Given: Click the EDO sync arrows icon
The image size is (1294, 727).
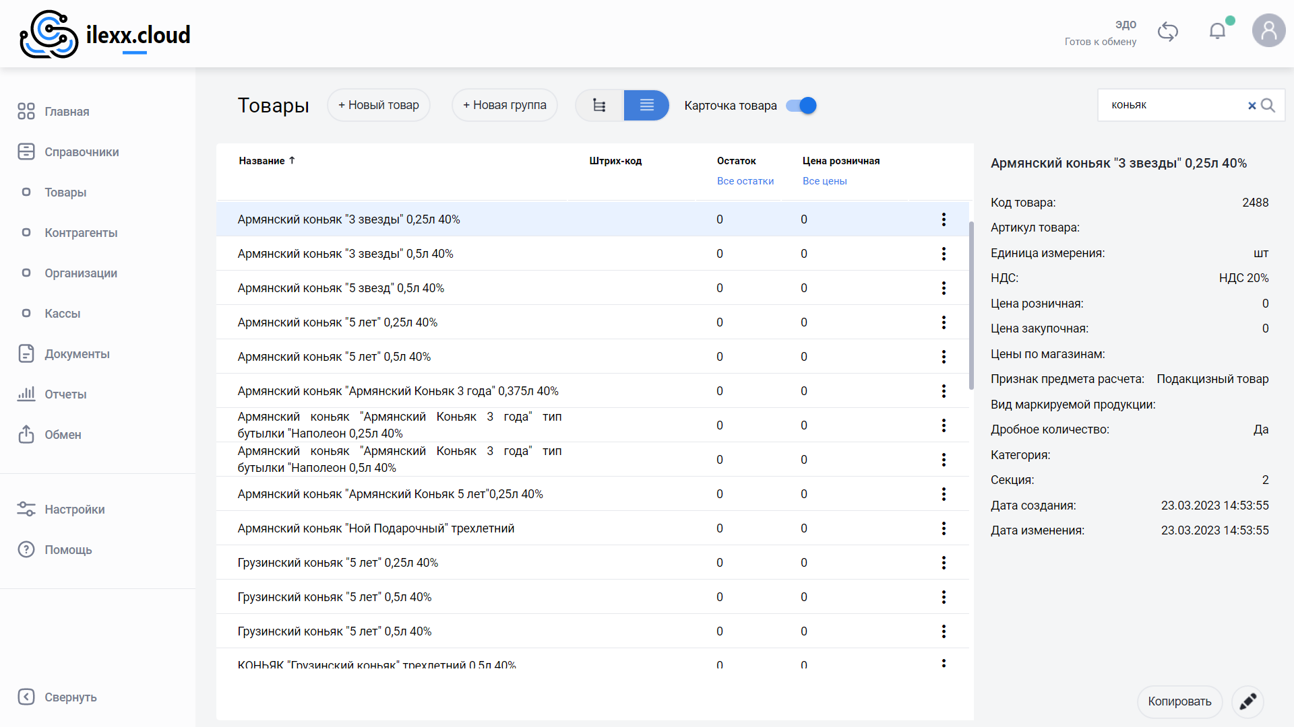Looking at the screenshot, I should tap(1167, 32).
